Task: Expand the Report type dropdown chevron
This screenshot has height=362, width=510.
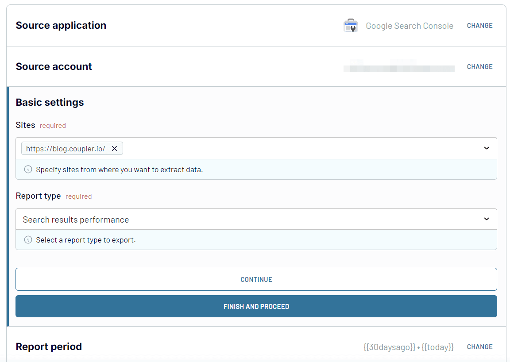Action: 487,219
